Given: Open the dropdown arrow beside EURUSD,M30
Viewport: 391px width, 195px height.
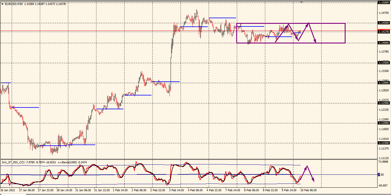Looking at the screenshot, I should click(2, 4).
